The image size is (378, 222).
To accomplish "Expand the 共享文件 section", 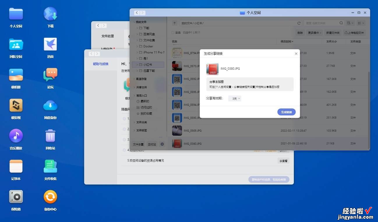I will point(134,87).
